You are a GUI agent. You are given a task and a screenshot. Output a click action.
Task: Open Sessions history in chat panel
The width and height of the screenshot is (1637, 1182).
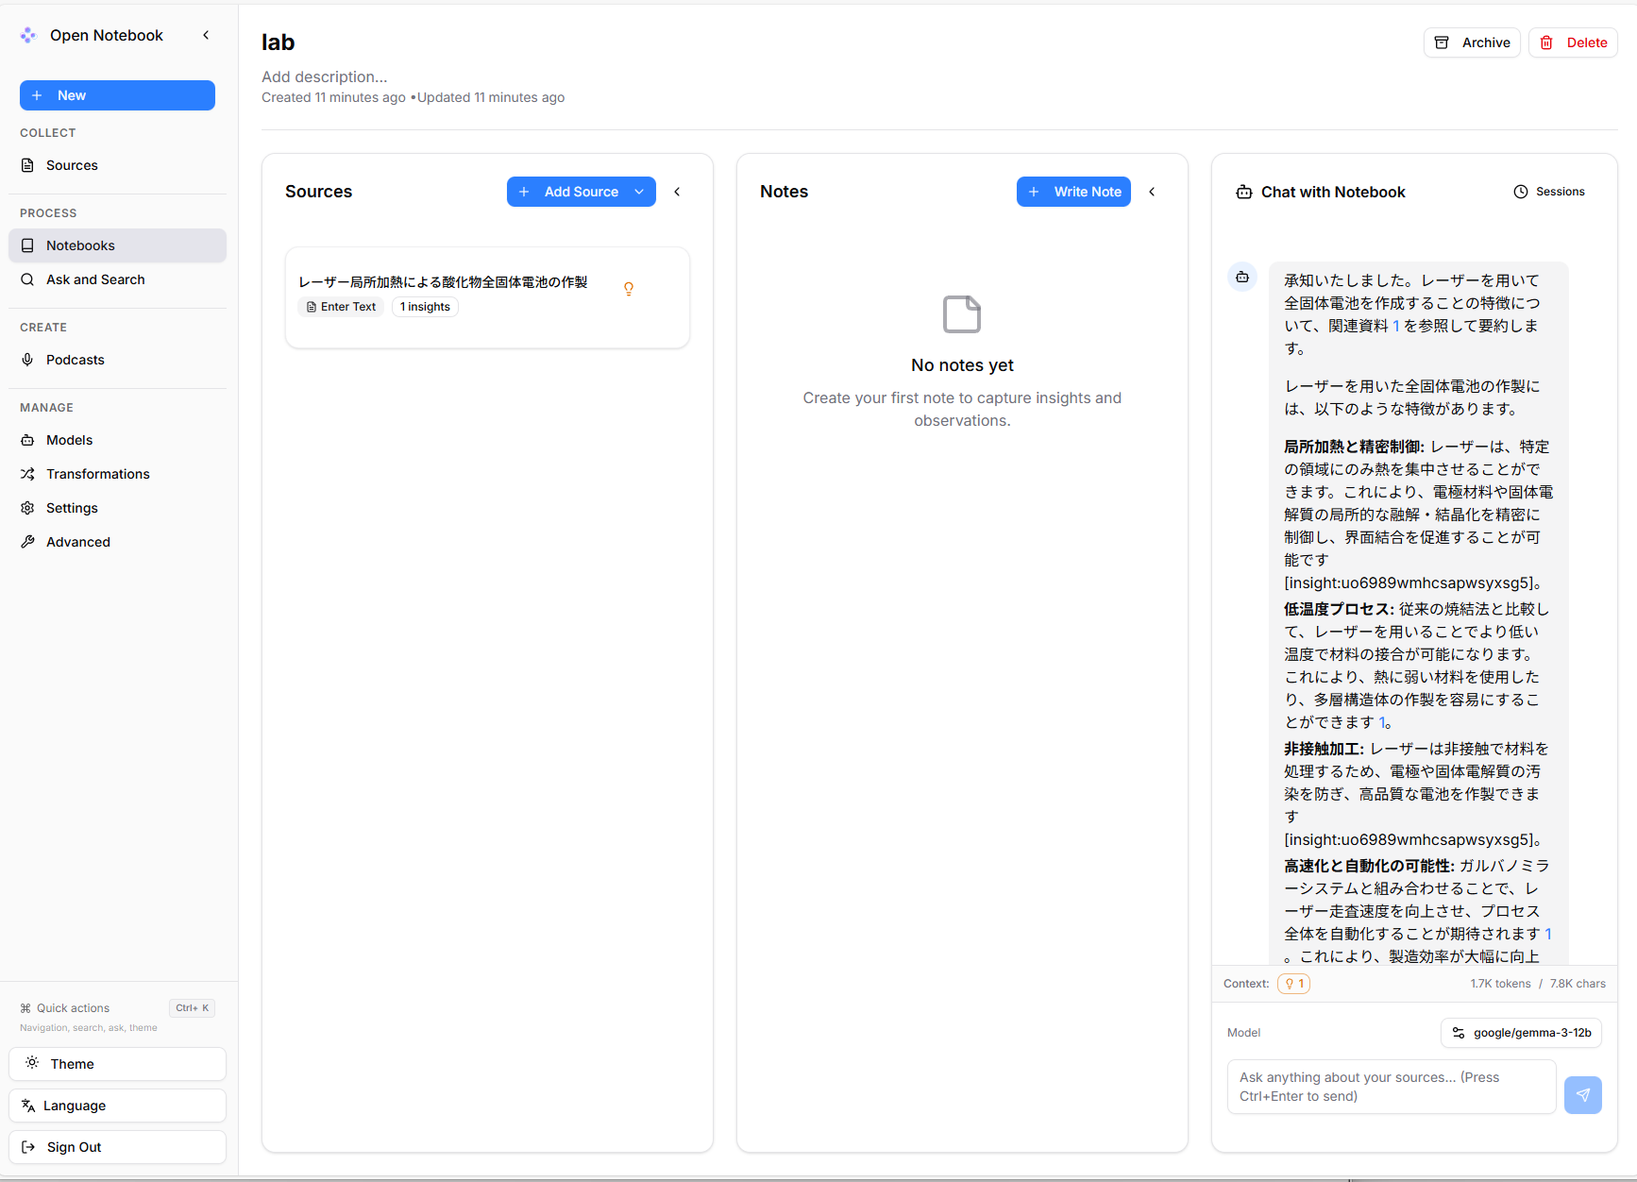click(1549, 192)
